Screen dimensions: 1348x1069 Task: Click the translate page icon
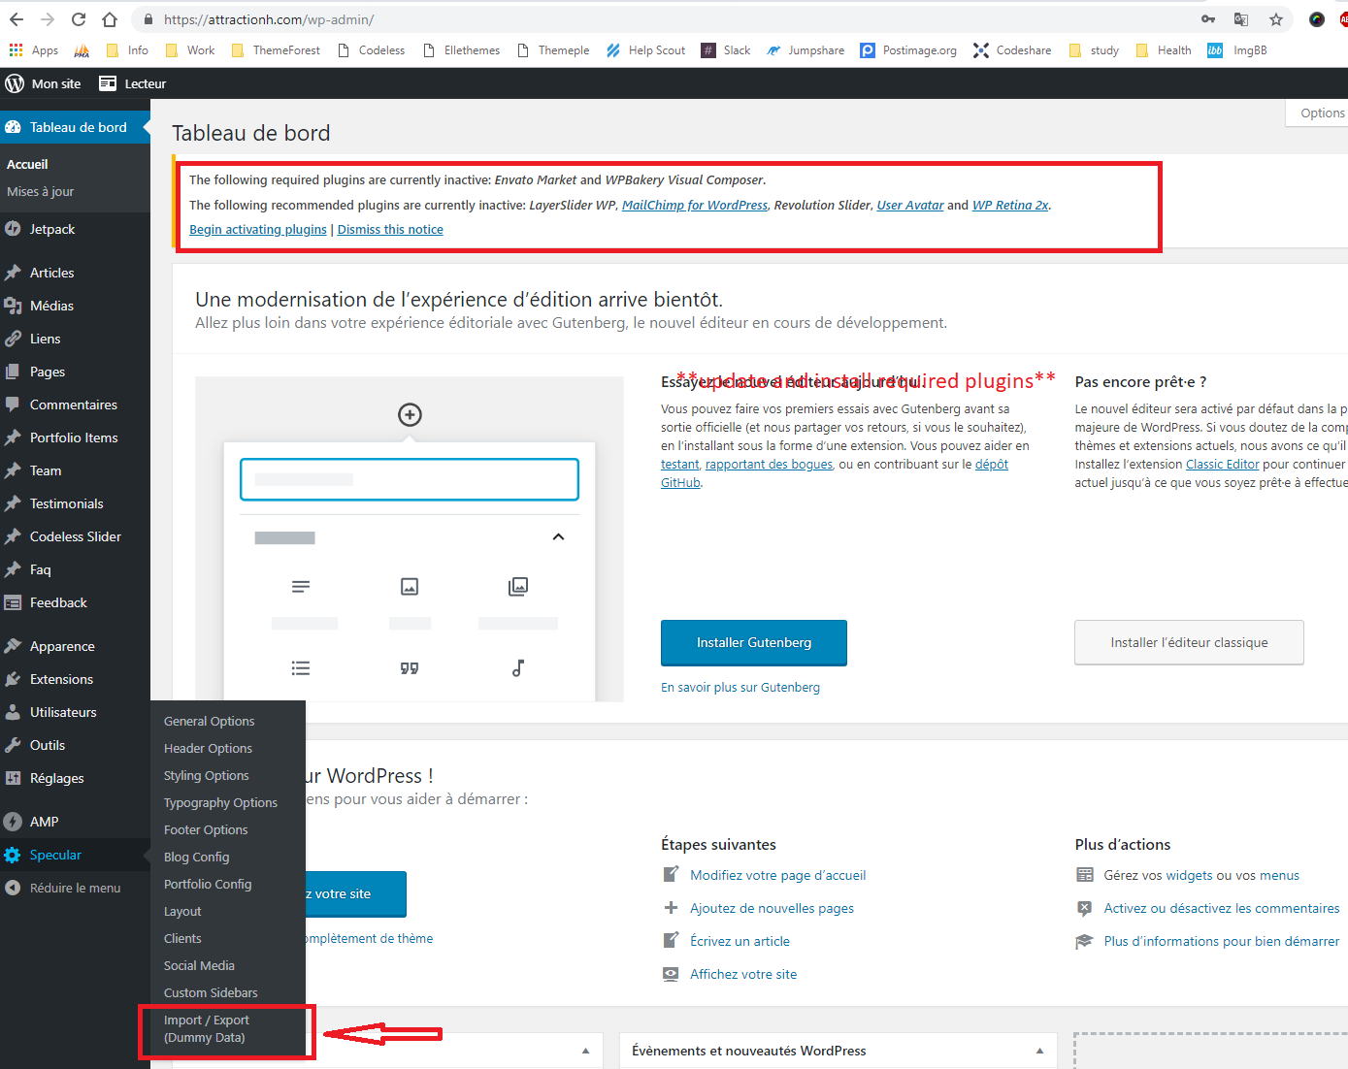point(1241,19)
